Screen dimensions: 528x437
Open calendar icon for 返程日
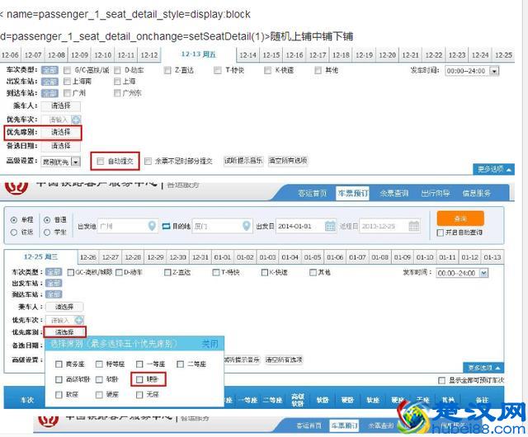[x=414, y=226]
